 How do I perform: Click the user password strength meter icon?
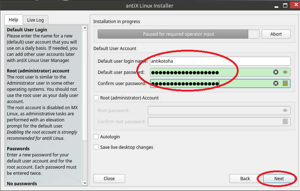[285, 84]
